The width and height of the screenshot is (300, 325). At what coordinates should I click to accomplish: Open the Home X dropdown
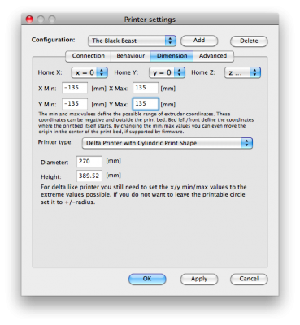point(89,72)
